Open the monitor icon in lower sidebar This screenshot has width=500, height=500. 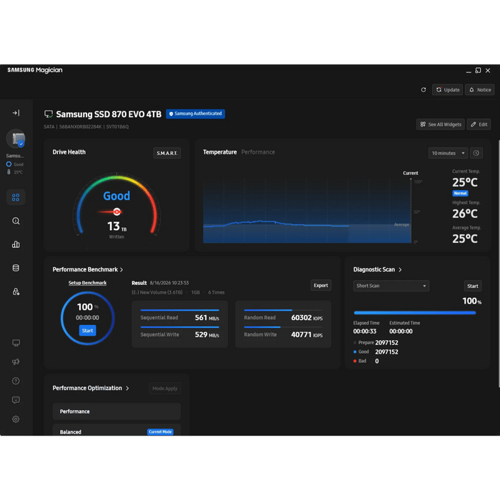pos(16,343)
